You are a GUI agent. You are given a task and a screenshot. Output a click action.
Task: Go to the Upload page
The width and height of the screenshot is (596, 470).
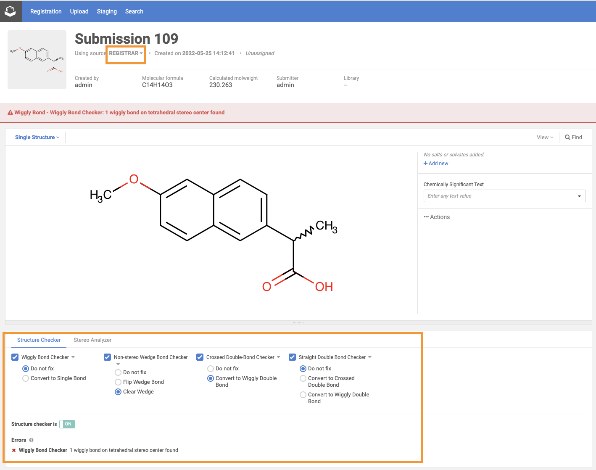(x=79, y=11)
